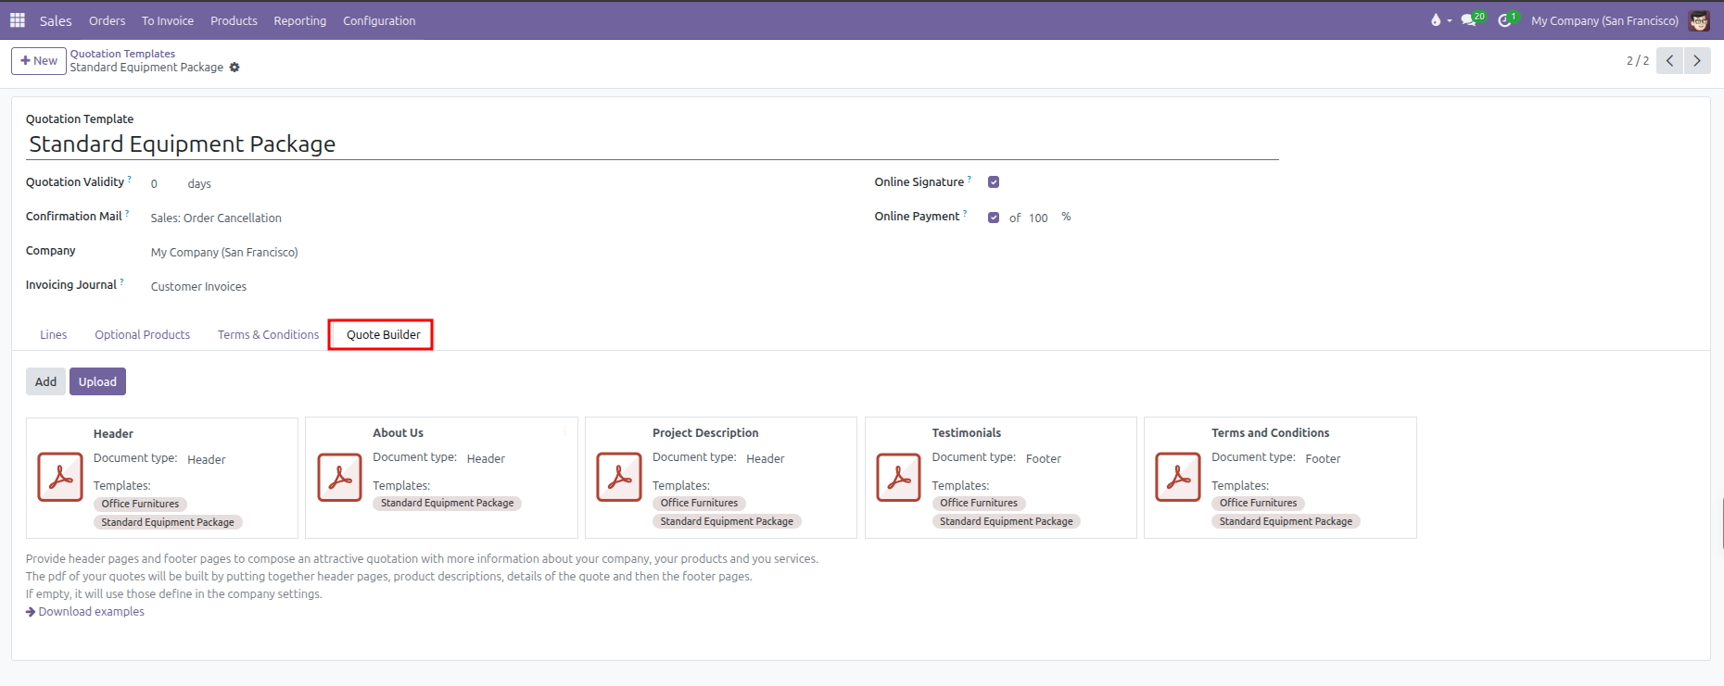Screen dimensions: 1724x686
Task: Click the gear icon beside Standard Equipment Package
Action: pyautogui.click(x=235, y=68)
